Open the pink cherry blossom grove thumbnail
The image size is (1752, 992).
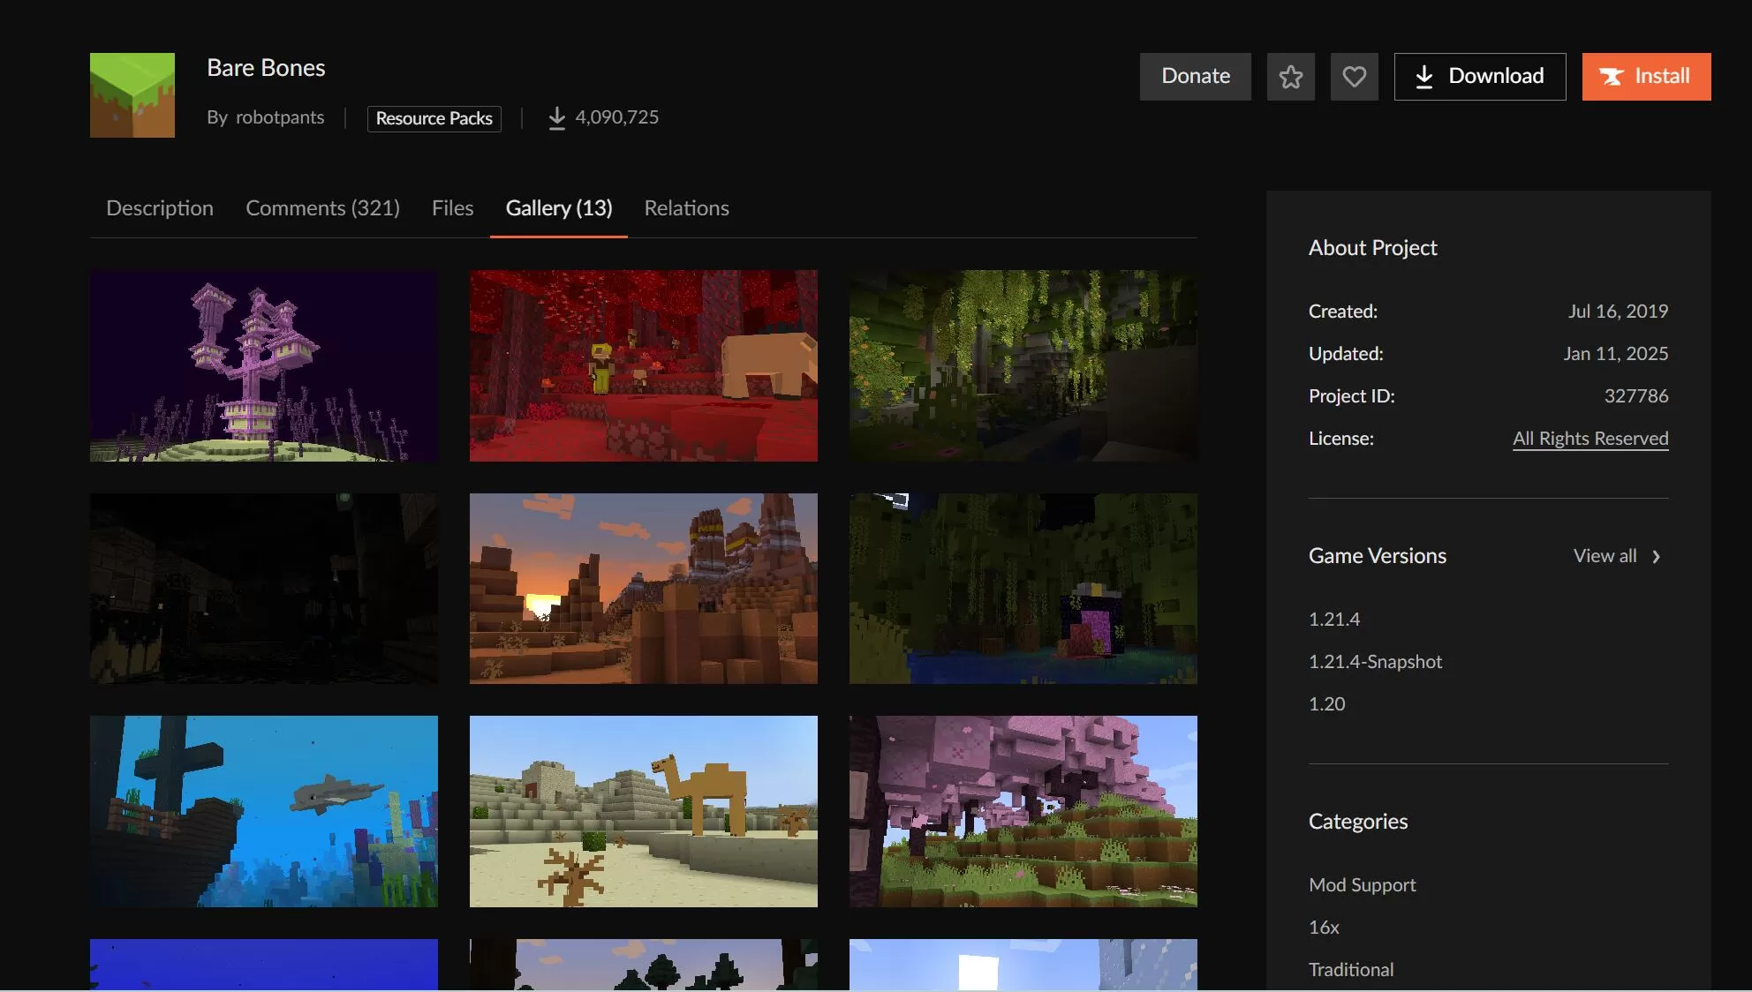1023,811
